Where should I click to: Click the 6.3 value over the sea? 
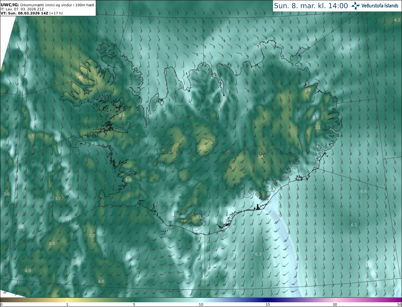point(258,254)
